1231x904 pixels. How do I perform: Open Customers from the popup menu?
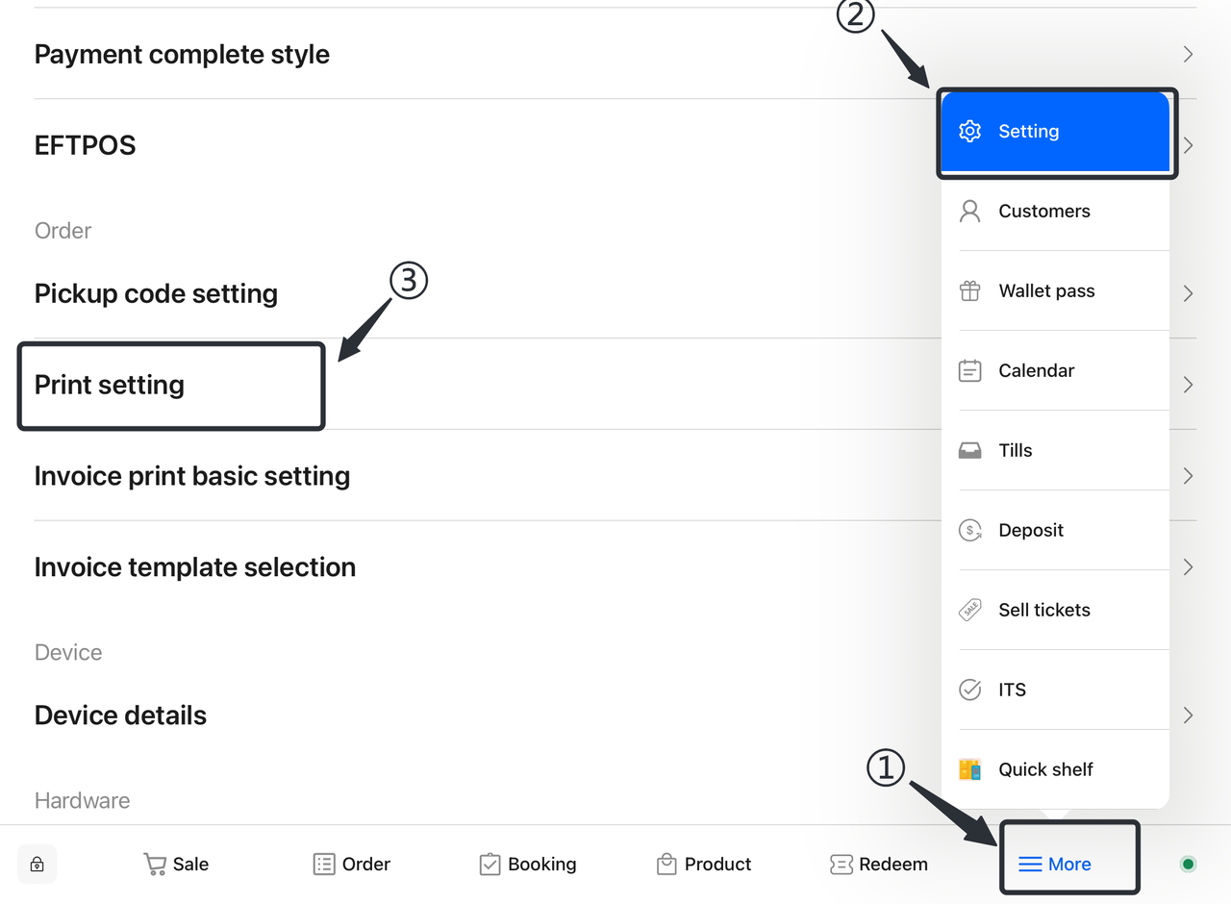(1043, 212)
